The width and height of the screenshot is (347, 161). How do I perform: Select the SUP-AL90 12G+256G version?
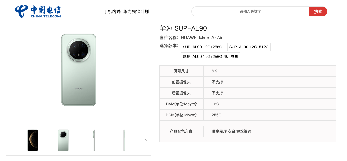202,47
